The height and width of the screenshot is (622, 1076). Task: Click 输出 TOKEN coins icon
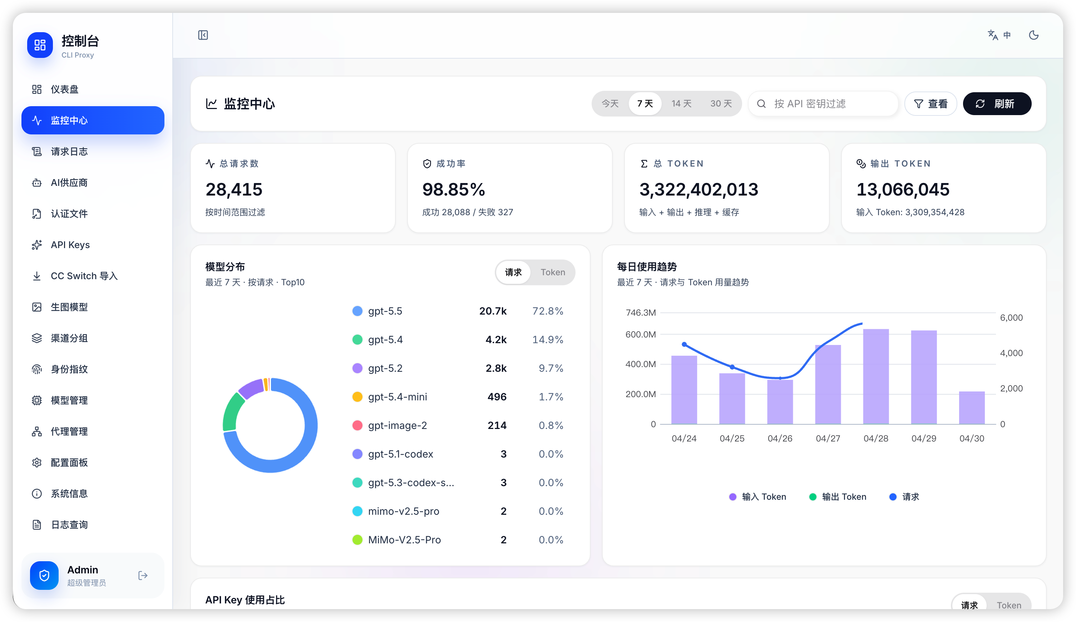point(861,163)
